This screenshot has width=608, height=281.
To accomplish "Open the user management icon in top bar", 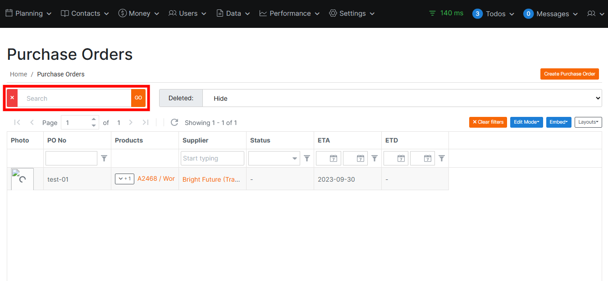I will [x=592, y=13].
